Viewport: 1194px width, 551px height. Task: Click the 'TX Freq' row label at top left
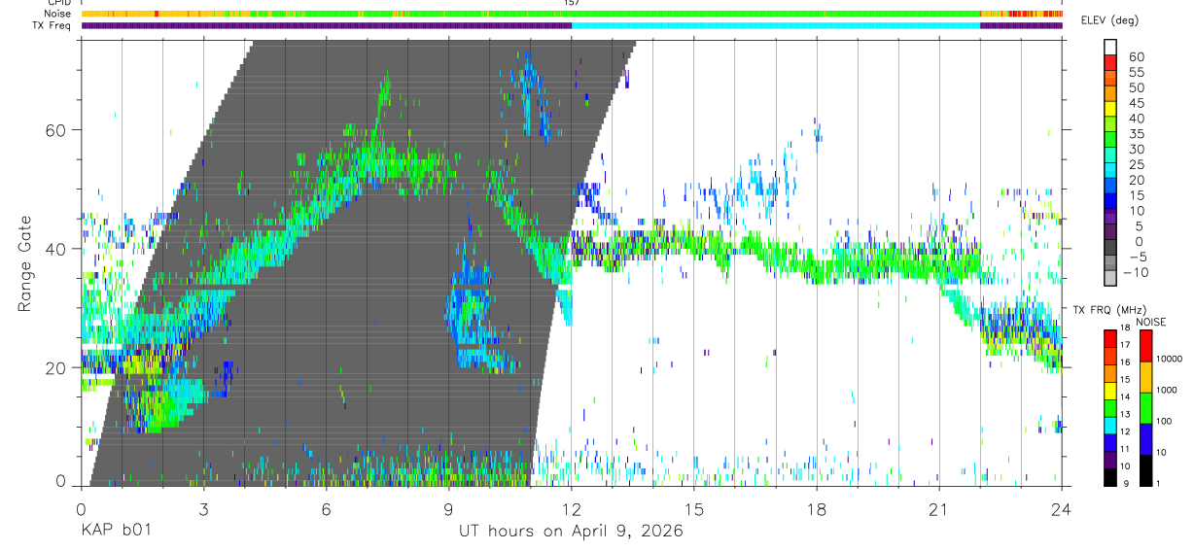(x=53, y=25)
